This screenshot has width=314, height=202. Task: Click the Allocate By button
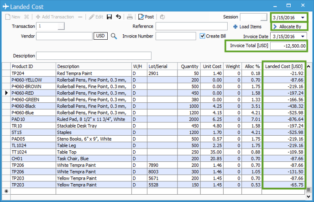click(289, 27)
